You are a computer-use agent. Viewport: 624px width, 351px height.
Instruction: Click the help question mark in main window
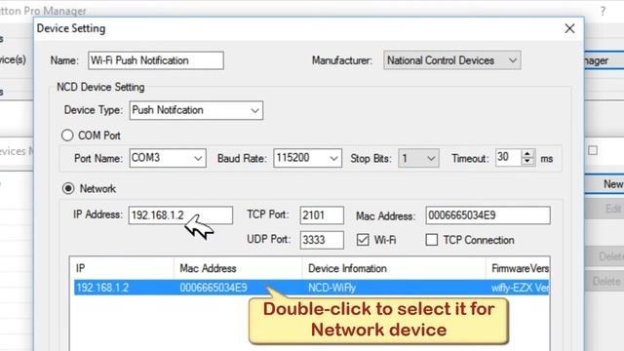(x=603, y=11)
